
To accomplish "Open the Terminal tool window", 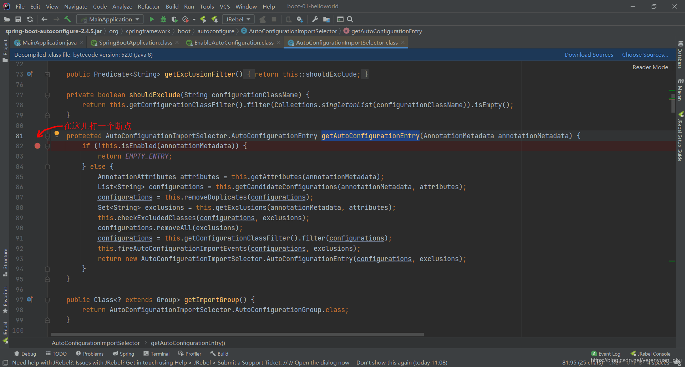I will [x=156, y=353].
